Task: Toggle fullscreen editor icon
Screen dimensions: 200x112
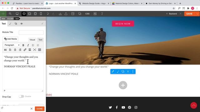Action: pyautogui.click(x=35, y=50)
